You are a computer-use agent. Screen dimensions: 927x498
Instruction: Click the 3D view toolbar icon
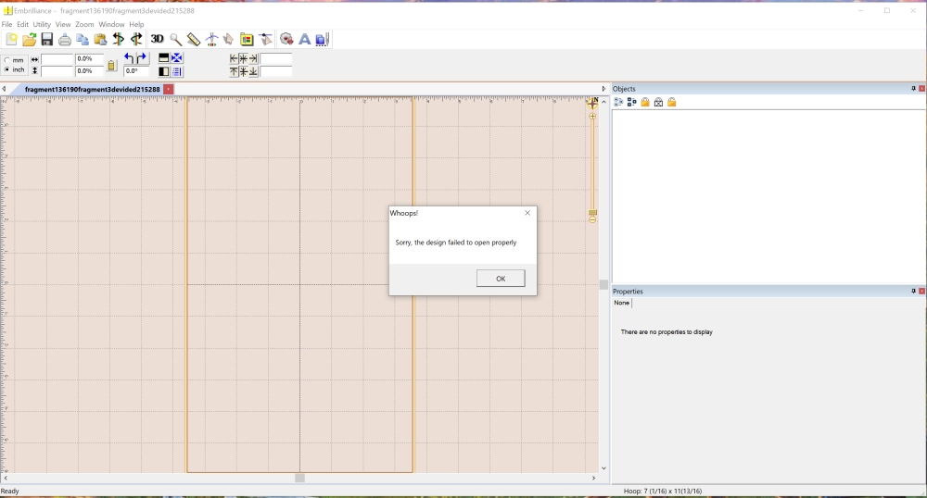(158, 39)
